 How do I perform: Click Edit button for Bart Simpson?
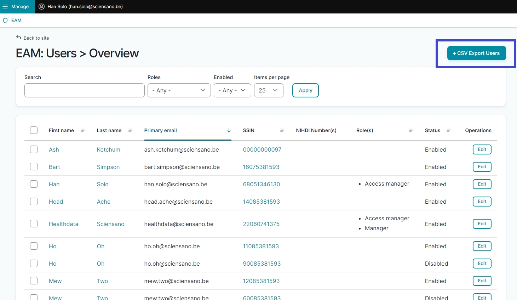coord(482,167)
